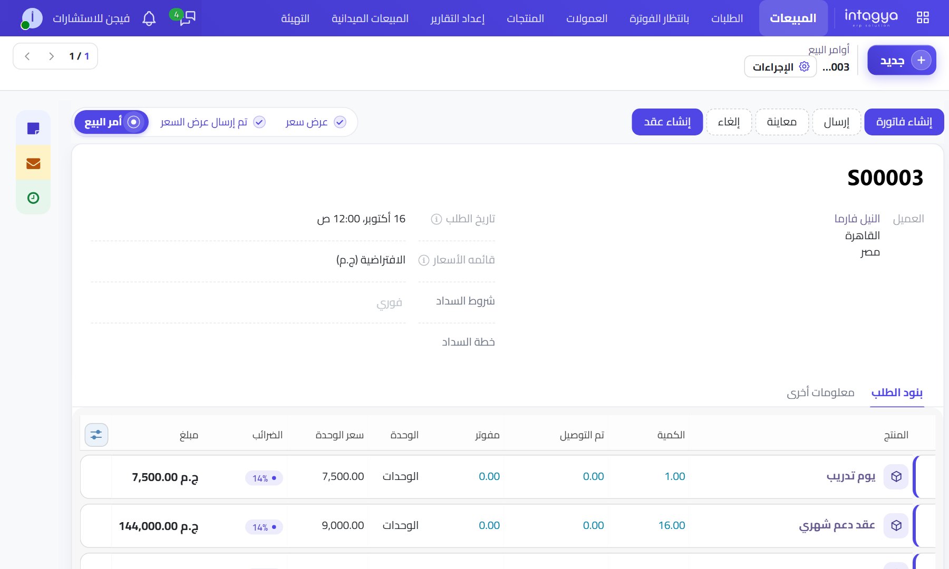This screenshot has width=949, height=569.
Task: Select the تم إرسال عرض السعر status stage
Action: 212,122
